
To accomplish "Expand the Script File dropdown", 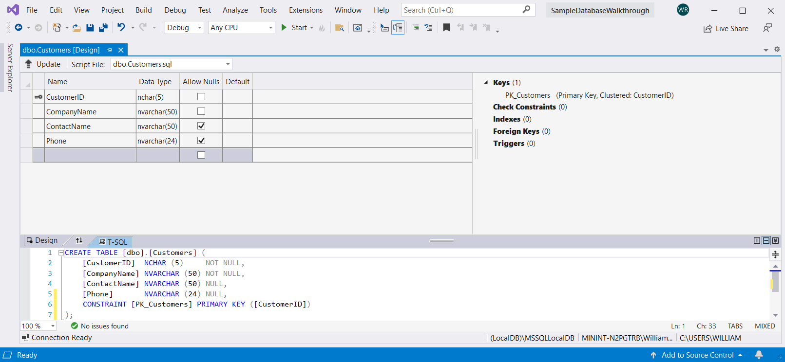I will tap(228, 64).
